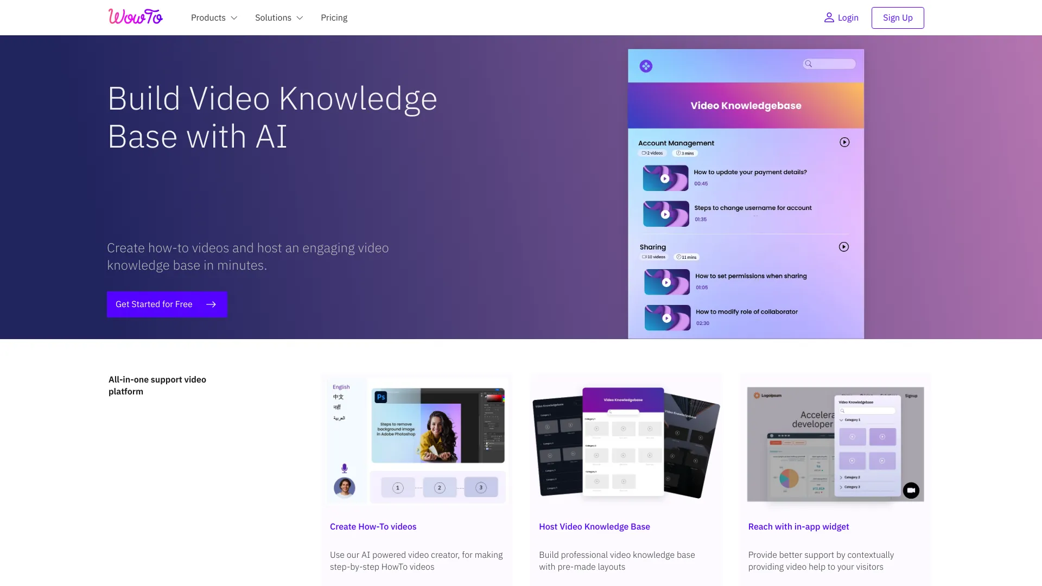Play 'How to modify role of collaborator' thumbnail
The height and width of the screenshot is (586, 1042).
coord(668,318)
